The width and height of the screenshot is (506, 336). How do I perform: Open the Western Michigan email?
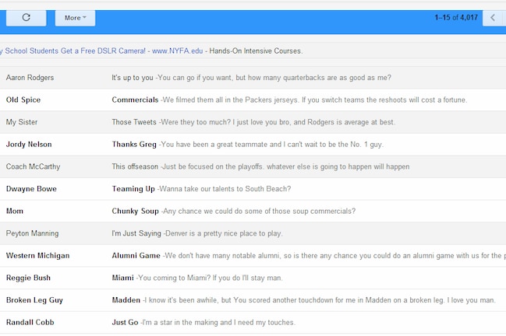253,255
